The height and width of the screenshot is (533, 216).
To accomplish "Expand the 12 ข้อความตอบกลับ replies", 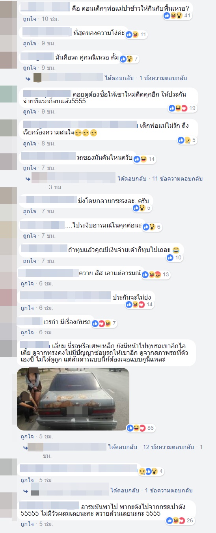I will tap(169, 447).
